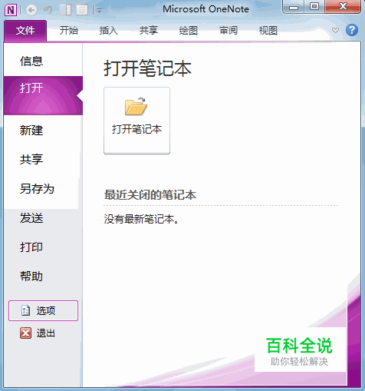Viewport: 365px width, 391px height.
Task: Click the 打开笔记本 page heading
Action: tap(147, 68)
